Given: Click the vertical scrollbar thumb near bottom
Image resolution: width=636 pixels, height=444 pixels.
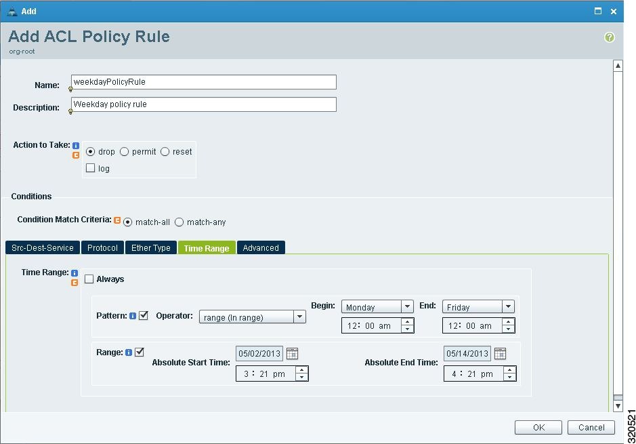Looking at the screenshot, I should [618, 397].
